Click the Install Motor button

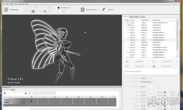138,61
